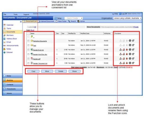This screenshot has width=144, height=118.
Task: Tick the checkbox for the parent folder row
Action: (29, 37)
